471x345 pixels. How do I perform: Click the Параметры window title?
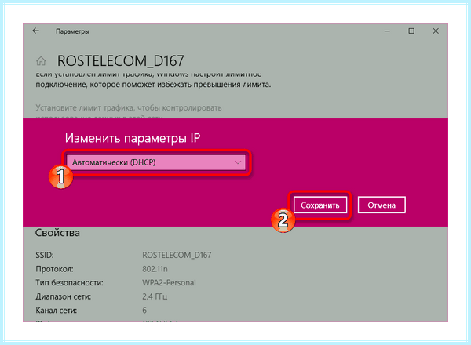(72, 31)
